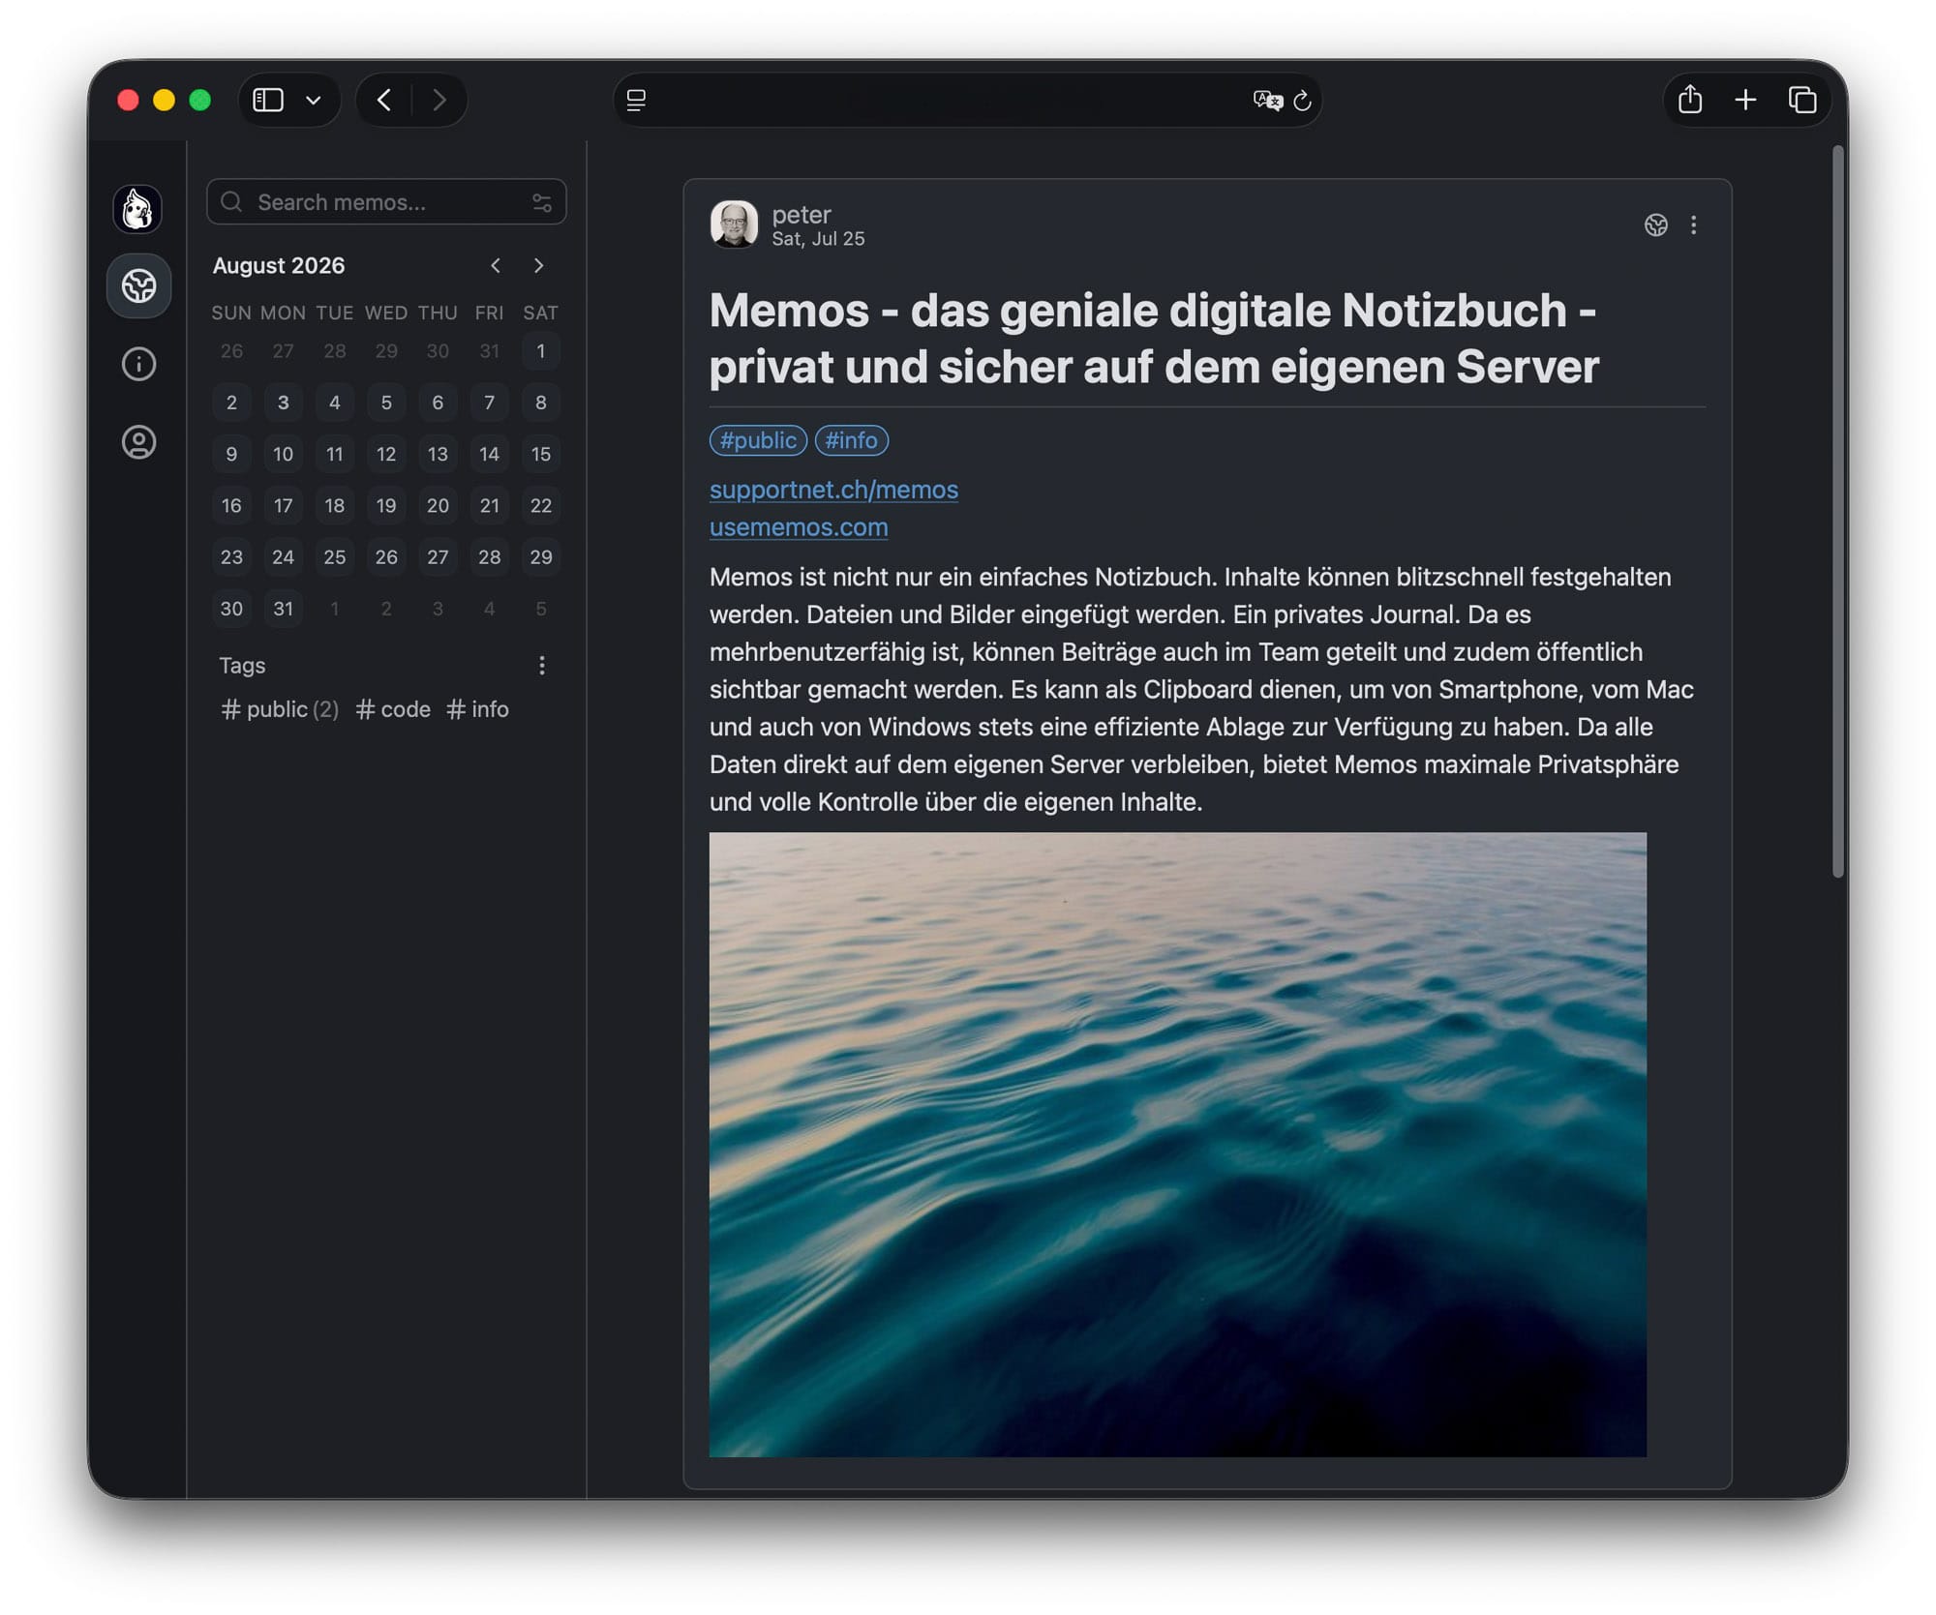Click the memo date Sat, Jul 25

(x=818, y=239)
